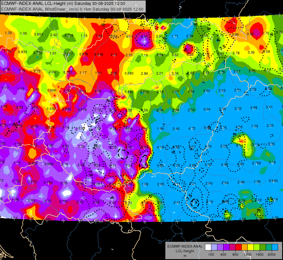Click the wind shear value 0.889
The width and height of the screenshot is (283, 260).
pyautogui.click(x=129, y=92)
